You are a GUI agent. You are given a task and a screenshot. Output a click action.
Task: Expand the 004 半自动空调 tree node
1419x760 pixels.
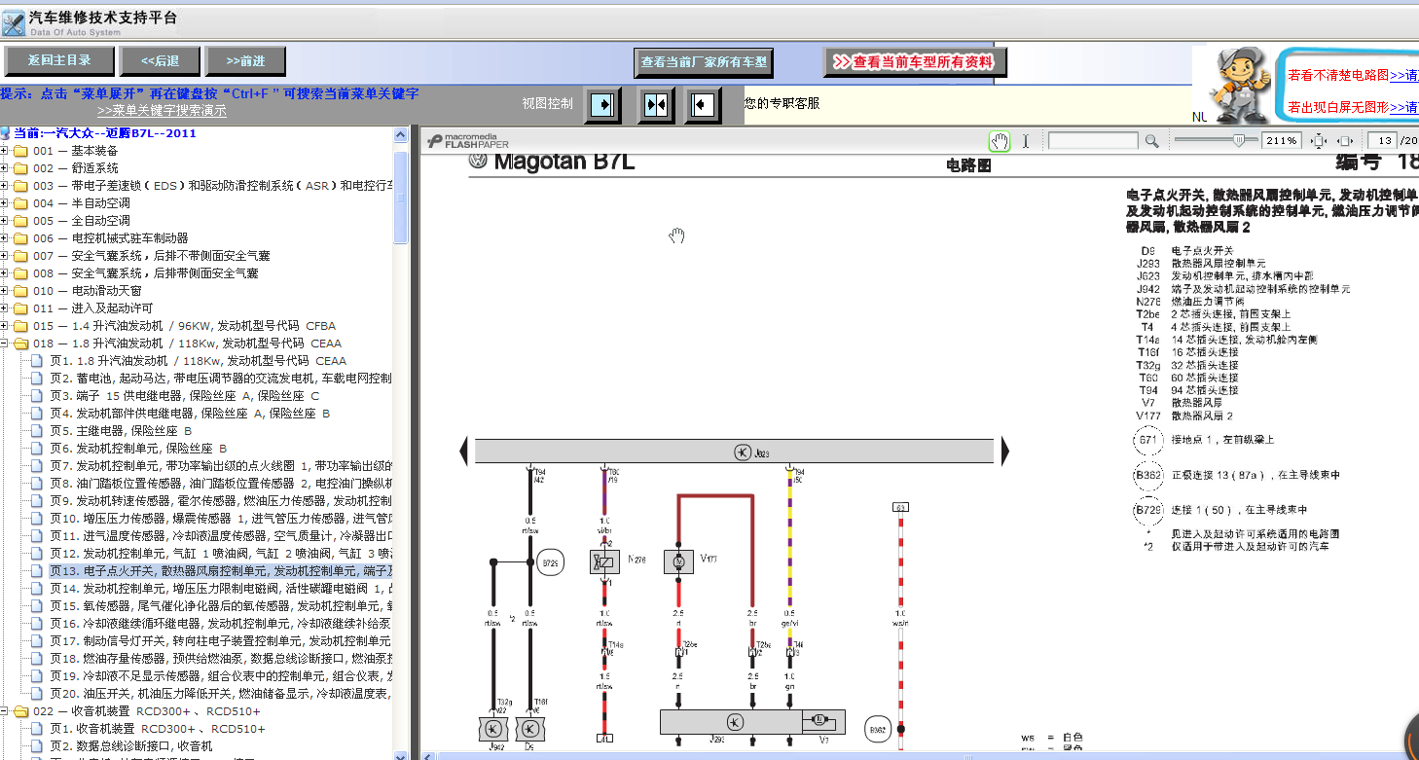coord(5,203)
